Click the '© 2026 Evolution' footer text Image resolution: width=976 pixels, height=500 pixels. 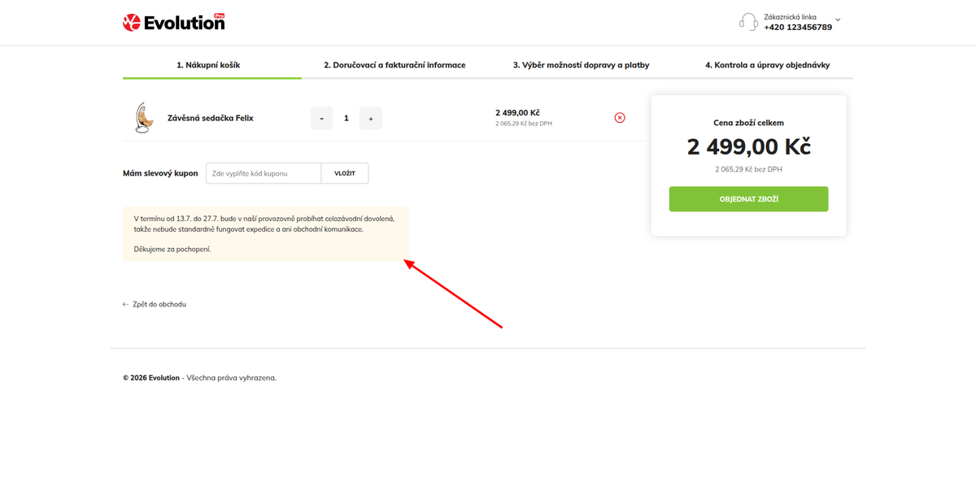[151, 377]
